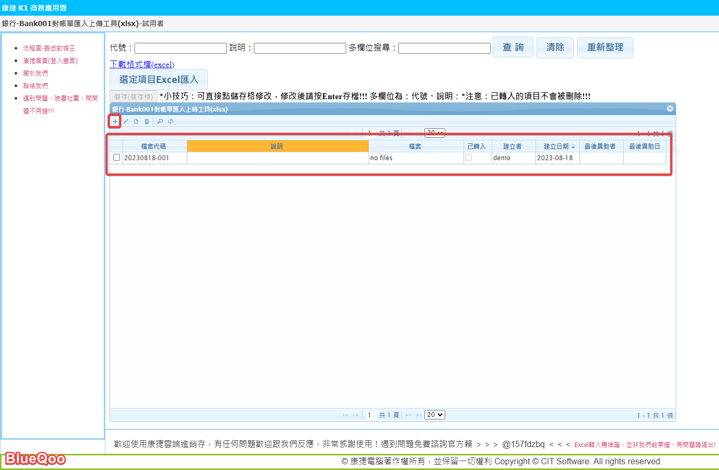Screen dimensions: 719x470
Task: Click the reload grid icon in toolbar
Action: (x=170, y=122)
